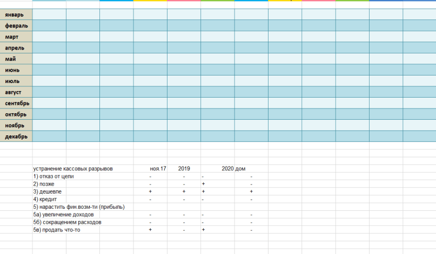Click the сентябрь month cell
The image size is (436, 254).
16,103
